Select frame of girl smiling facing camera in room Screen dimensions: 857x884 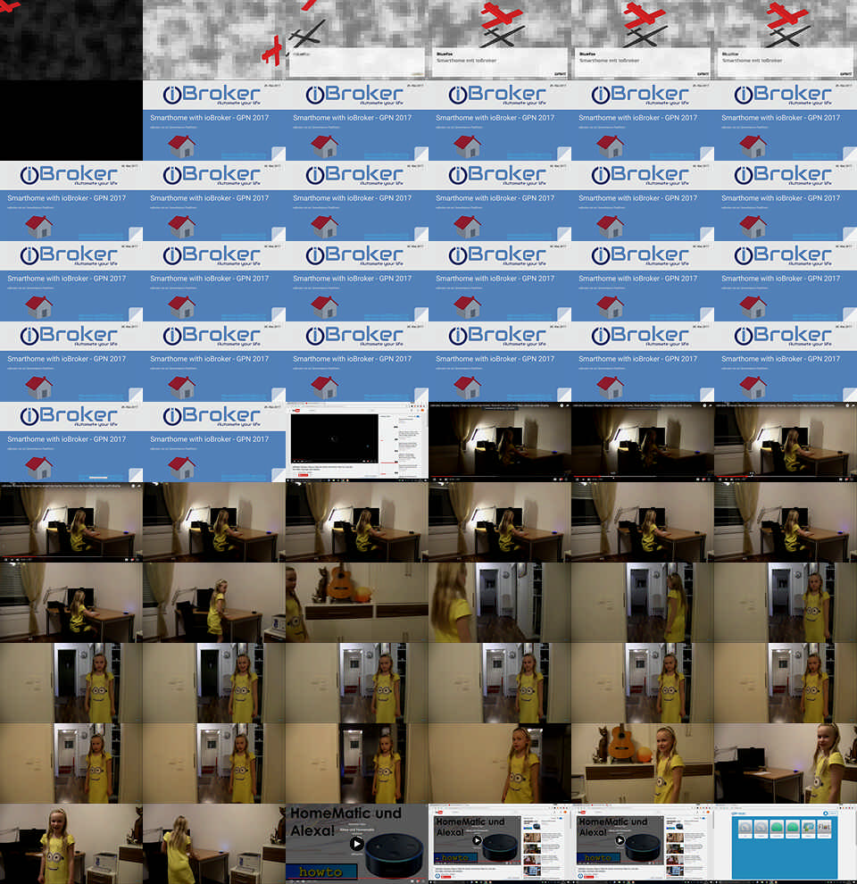pos(71,844)
